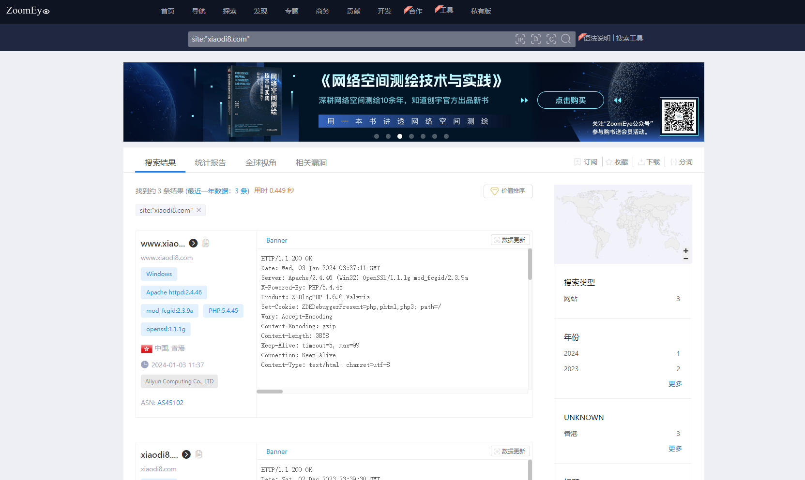Click the Aliyun Computing Co., LTD tag
The height and width of the screenshot is (480, 805).
coord(179,381)
